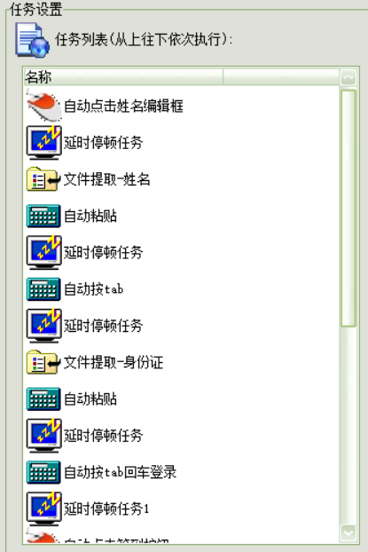Select keyboard icon for 自动按tab回车登录
Viewport: 368px width, 552px height.
coord(43,472)
